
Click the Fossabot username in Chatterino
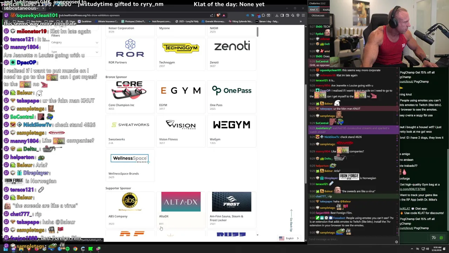(340, 218)
